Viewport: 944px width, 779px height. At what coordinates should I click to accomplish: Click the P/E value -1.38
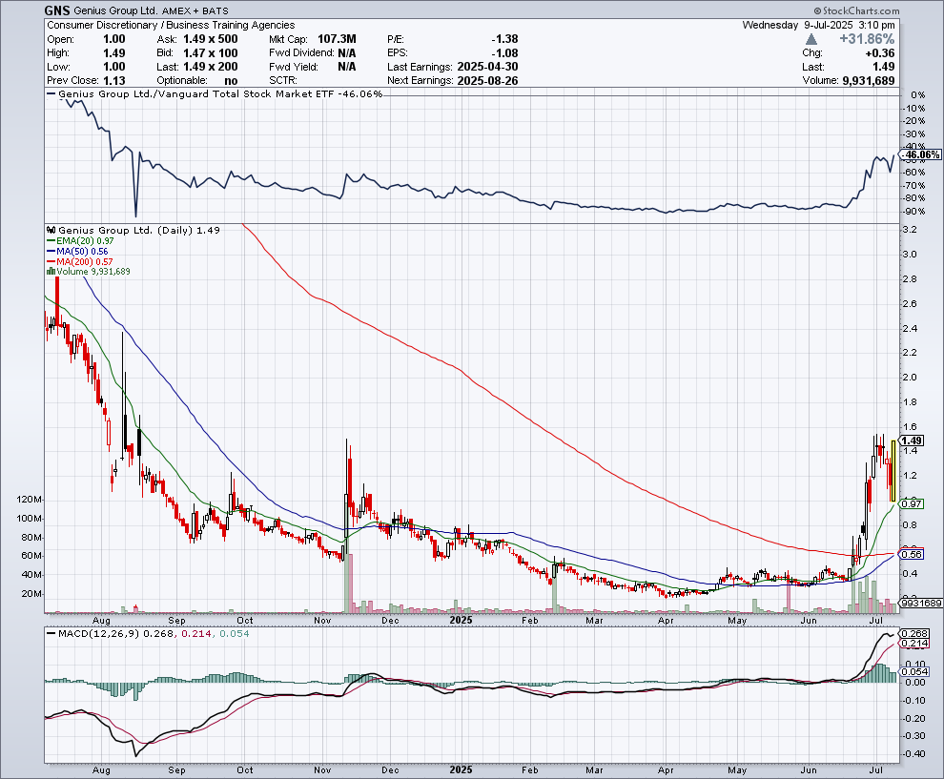click(x=504, y=39)
